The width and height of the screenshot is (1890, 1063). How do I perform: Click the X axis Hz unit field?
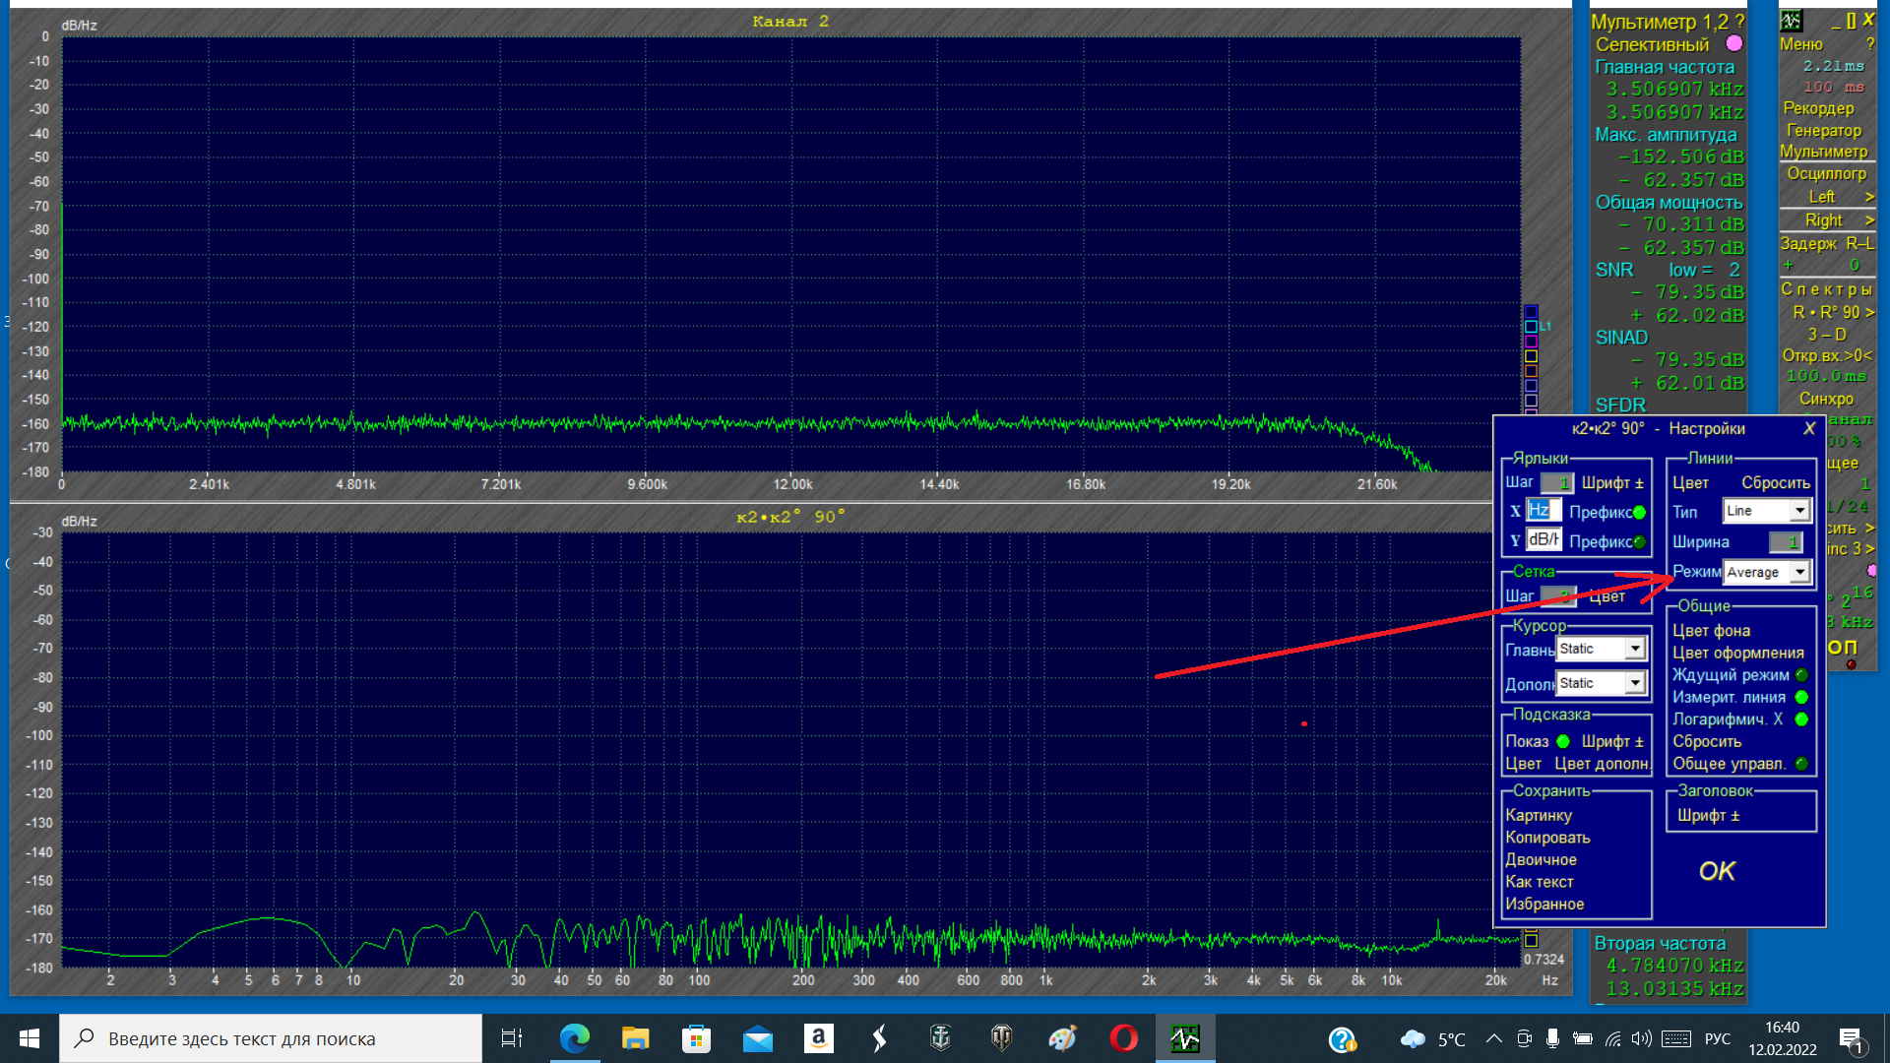pyautogui.click(x=1542, y=510)
